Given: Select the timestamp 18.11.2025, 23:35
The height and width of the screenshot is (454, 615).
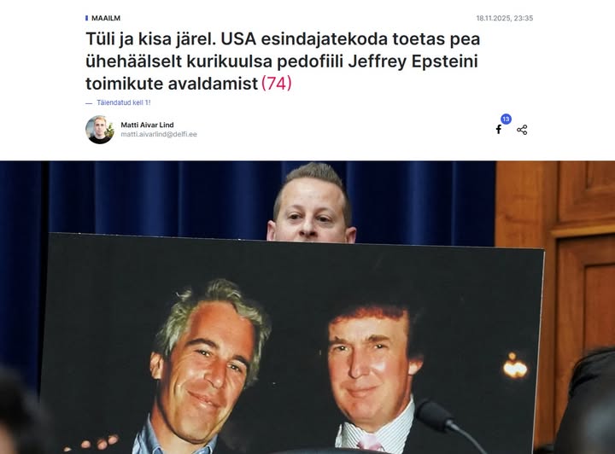Looking at the screenshot, I should pyautogui.click(x=505, y=18).
